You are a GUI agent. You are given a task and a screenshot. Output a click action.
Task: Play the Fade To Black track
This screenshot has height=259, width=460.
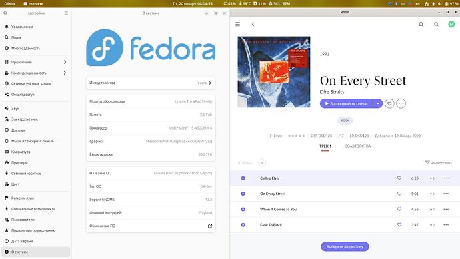click(x=243, y=225)
